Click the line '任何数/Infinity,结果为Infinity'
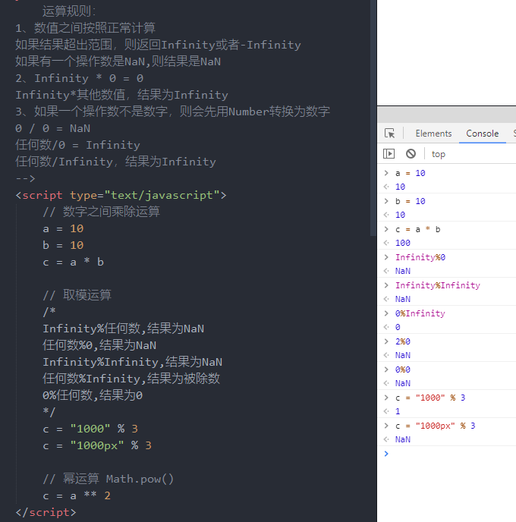This screenshot has height=522, width=516. click(x=115, y=162)
